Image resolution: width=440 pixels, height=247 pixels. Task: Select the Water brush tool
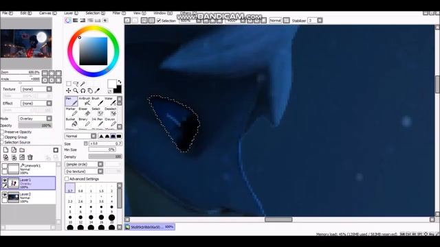pyautogui.click(x=110, y=102)
